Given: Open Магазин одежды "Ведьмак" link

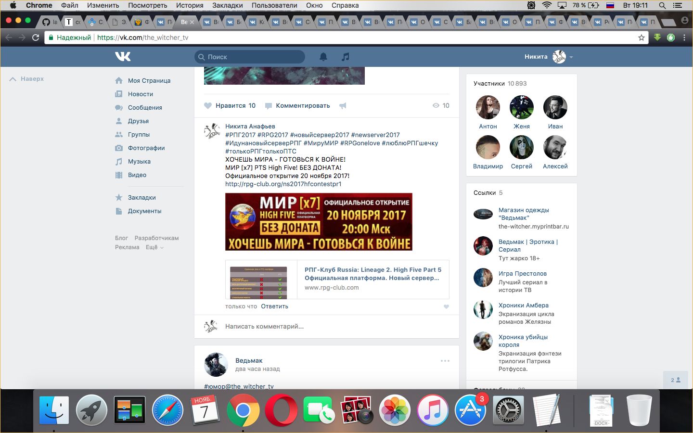Looking at the screenshot, I should click(524, 214).
